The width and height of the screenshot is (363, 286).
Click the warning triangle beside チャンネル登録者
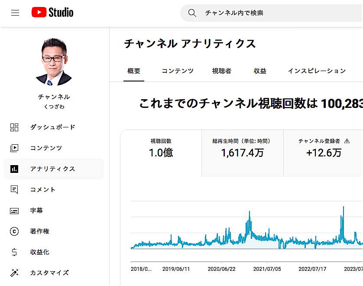pos(347,141)
